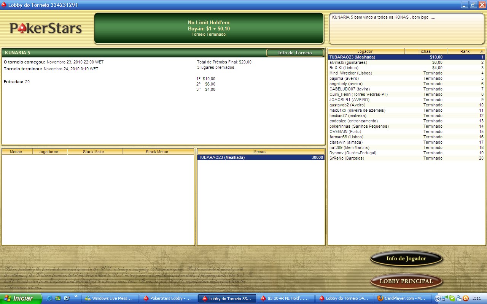Click the Info de Jogador button
This screenshot has height=304, width=487.
pos(406,259)
